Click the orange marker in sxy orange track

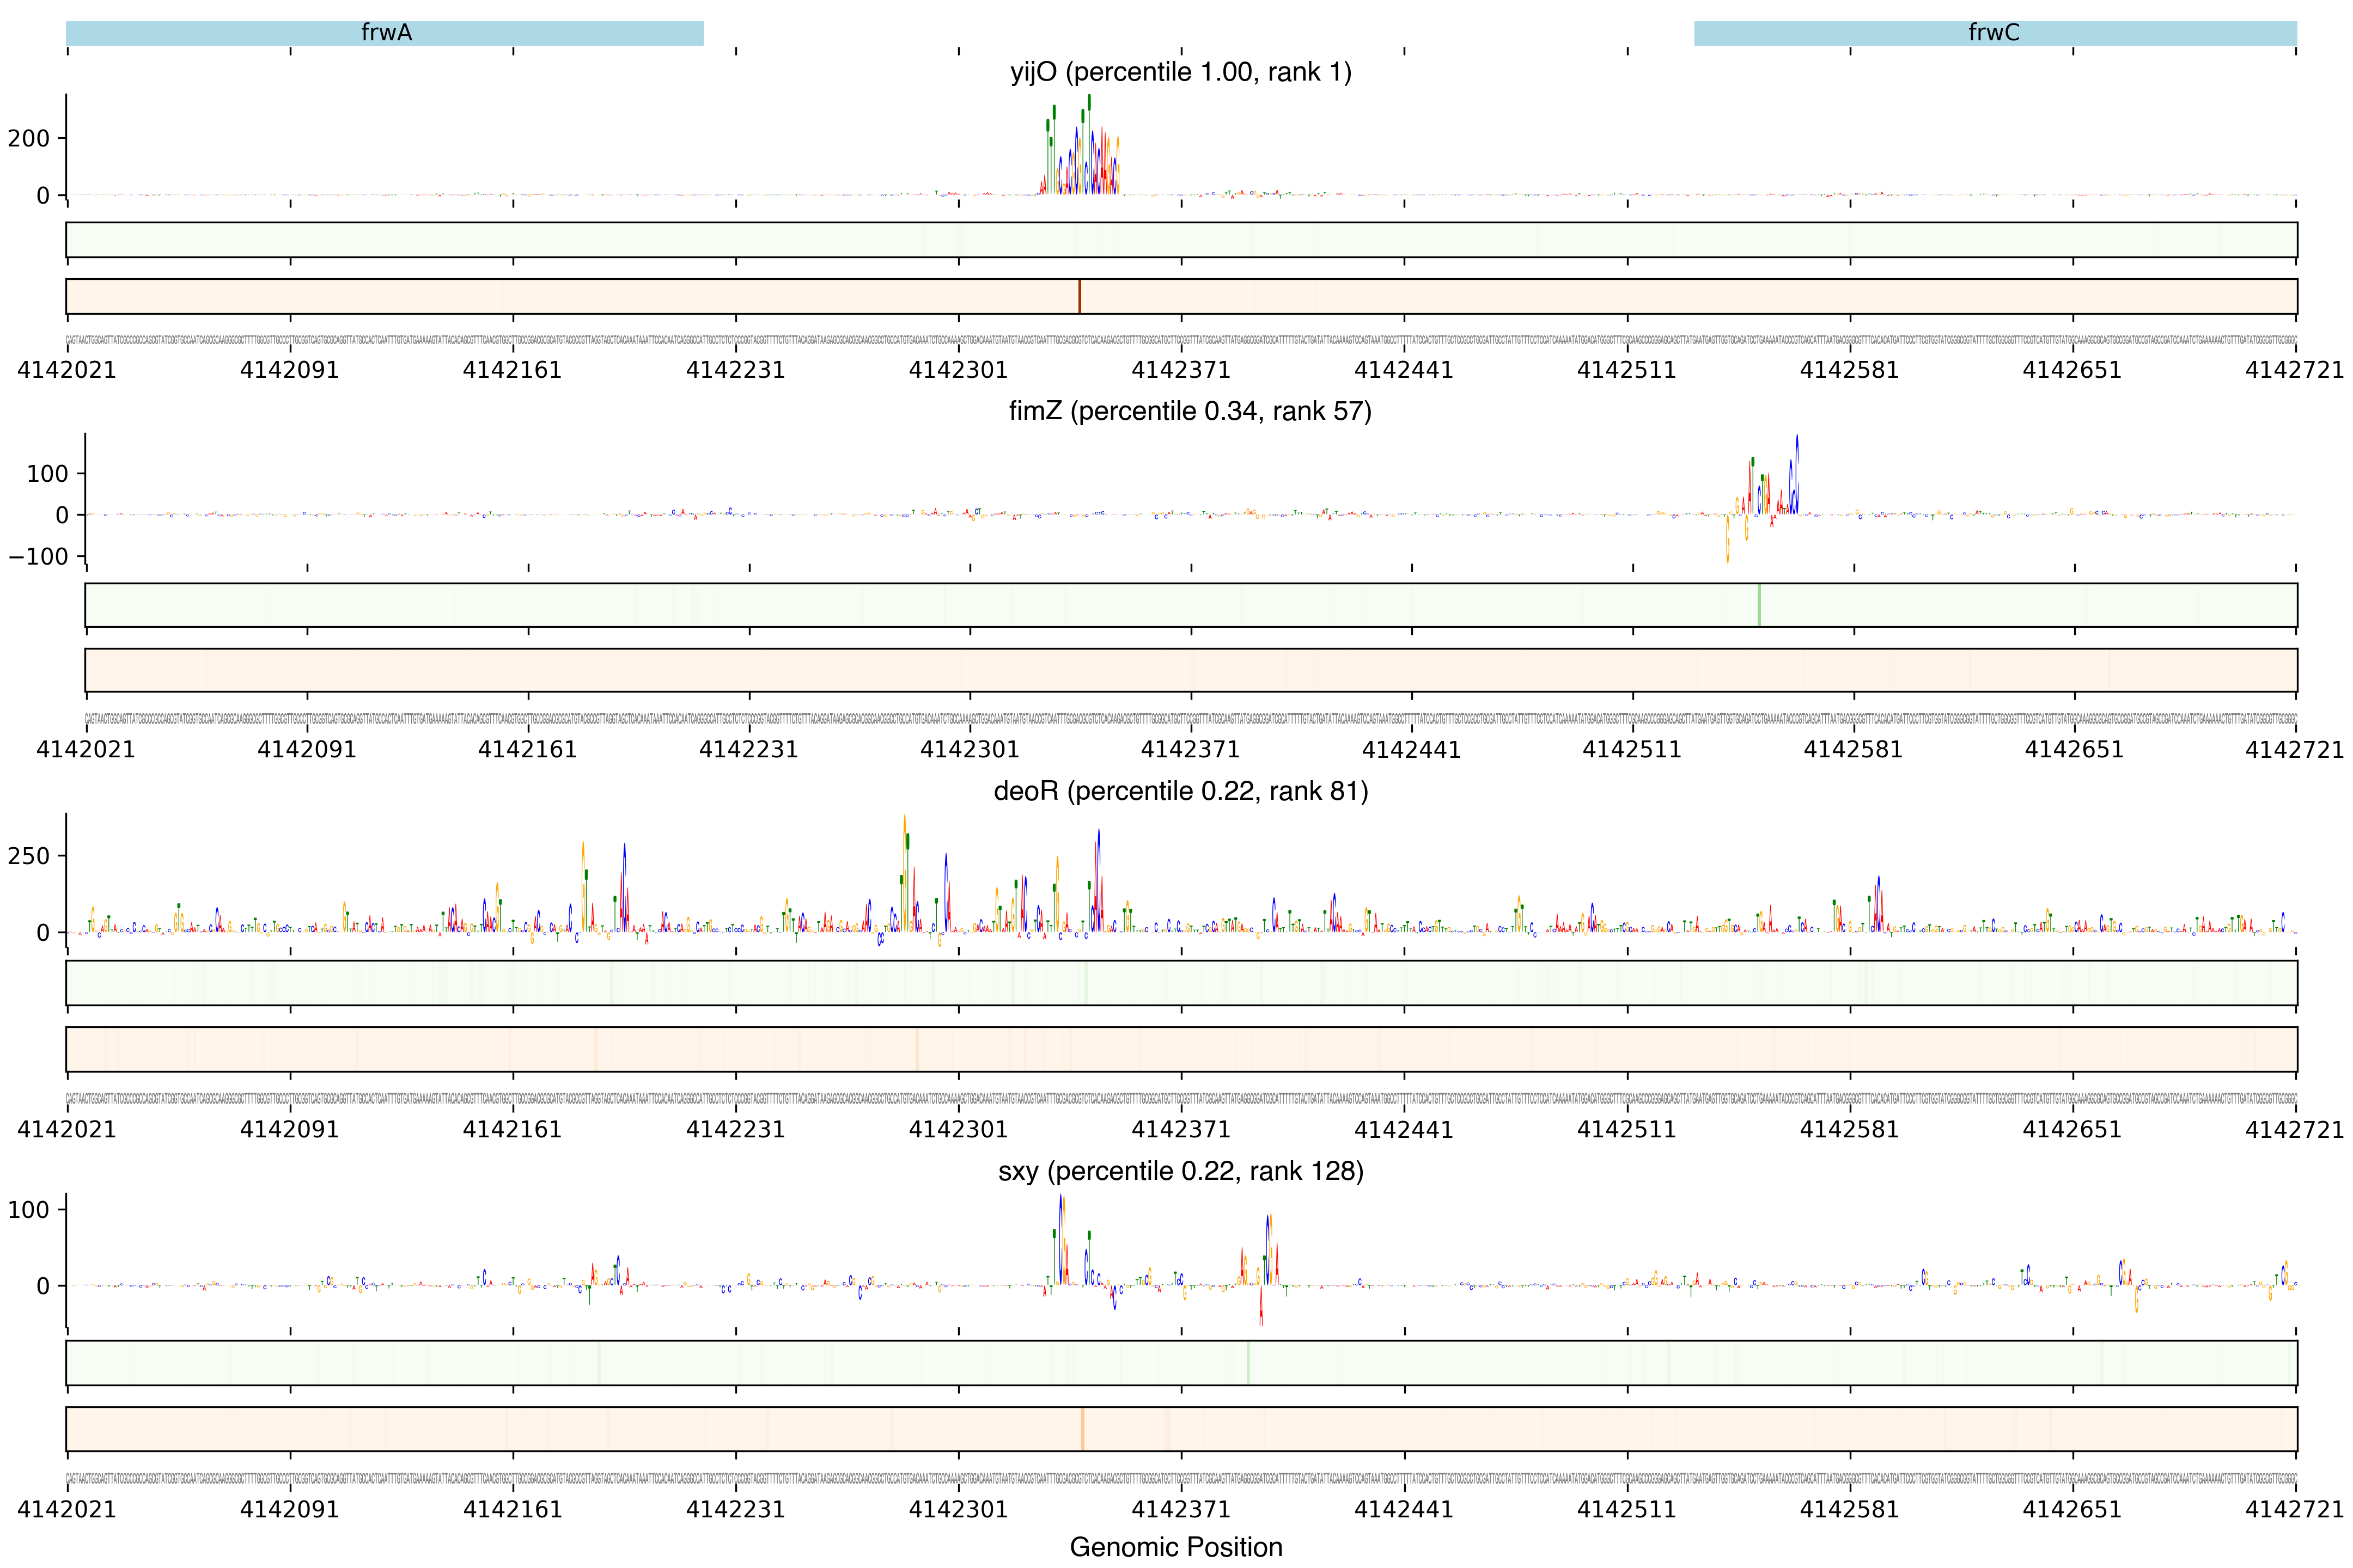point(1082,1429)
